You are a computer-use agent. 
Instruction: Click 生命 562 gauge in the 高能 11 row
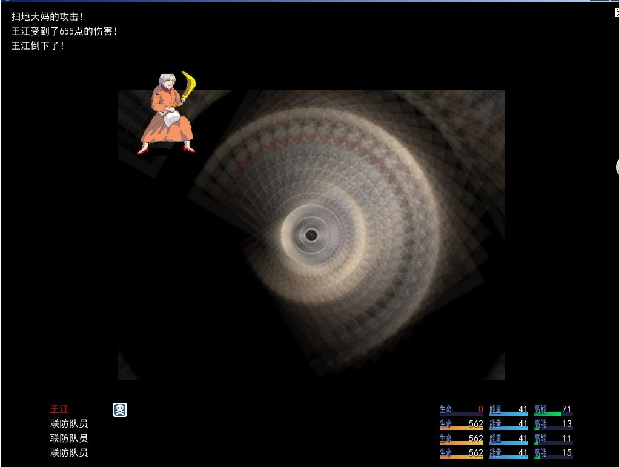click(x=462, y=439)
